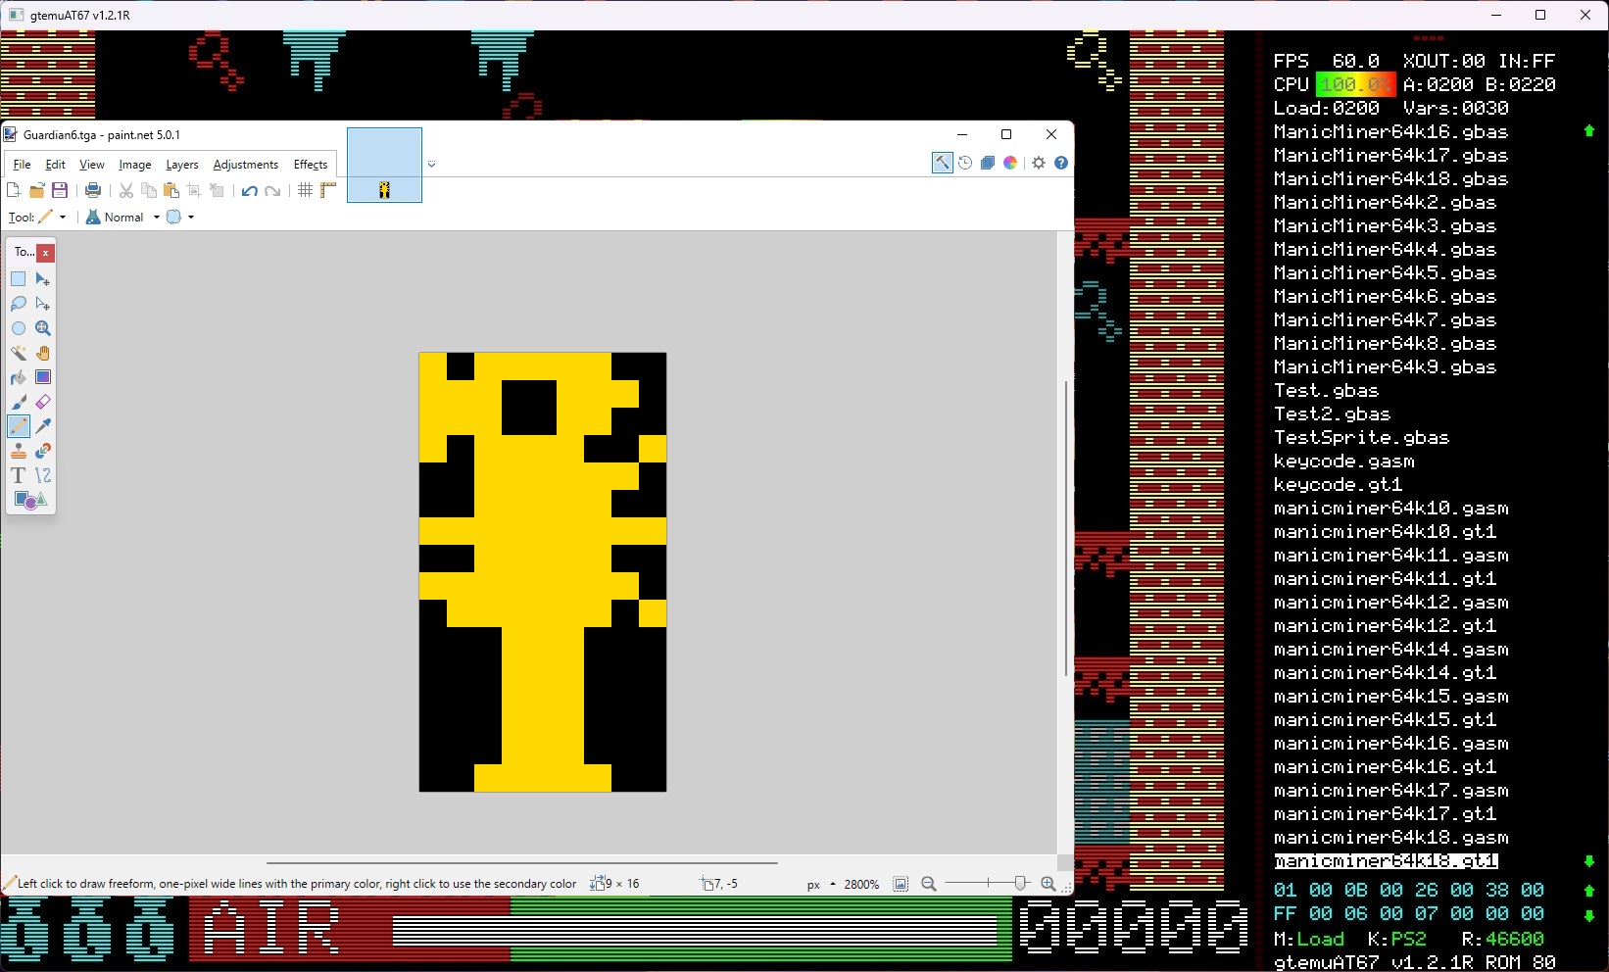
Task: Select the Move Selected Pixels tool
Action: 43,279
